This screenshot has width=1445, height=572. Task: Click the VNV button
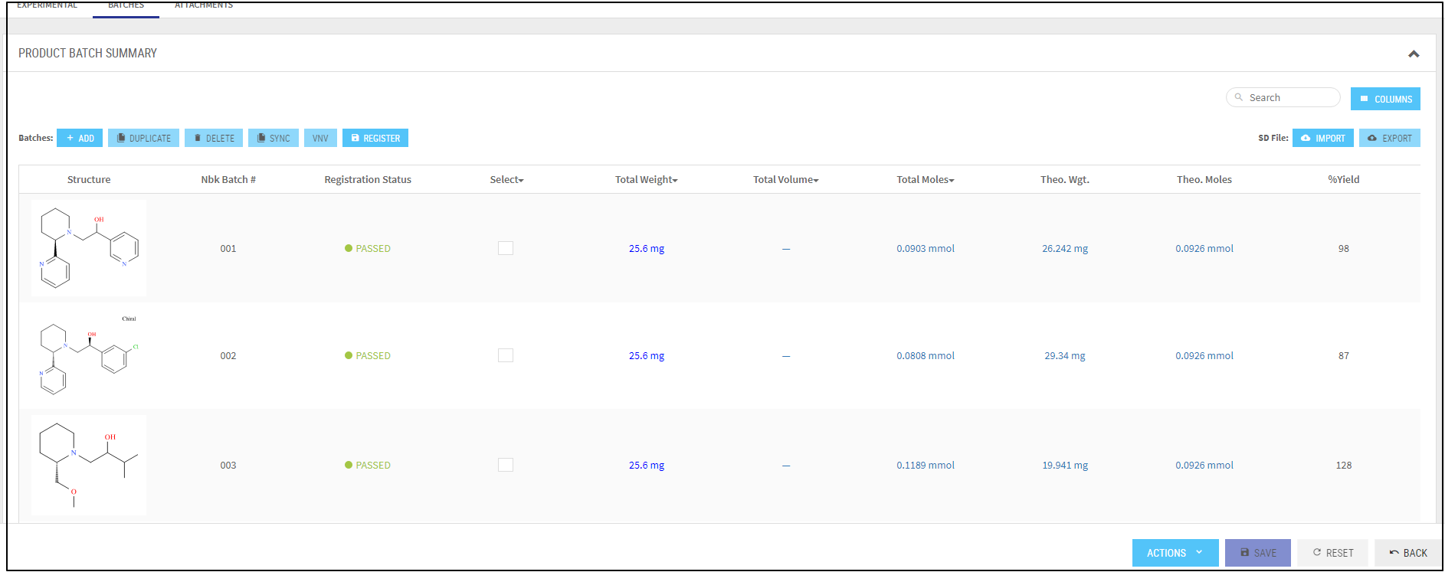point(320,138)
